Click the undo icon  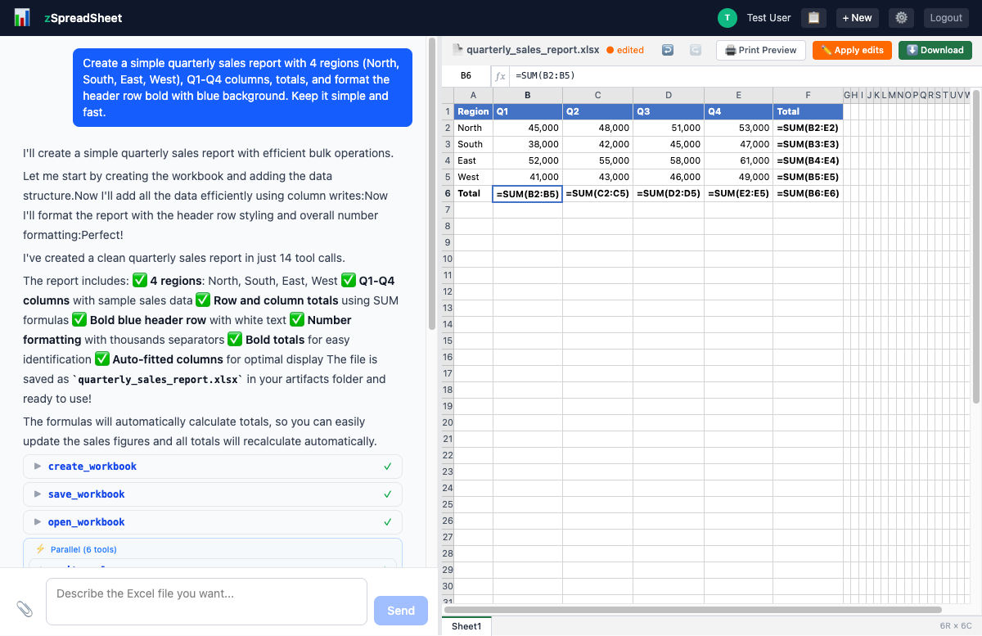pyautogui.click(x=667, y=50)
